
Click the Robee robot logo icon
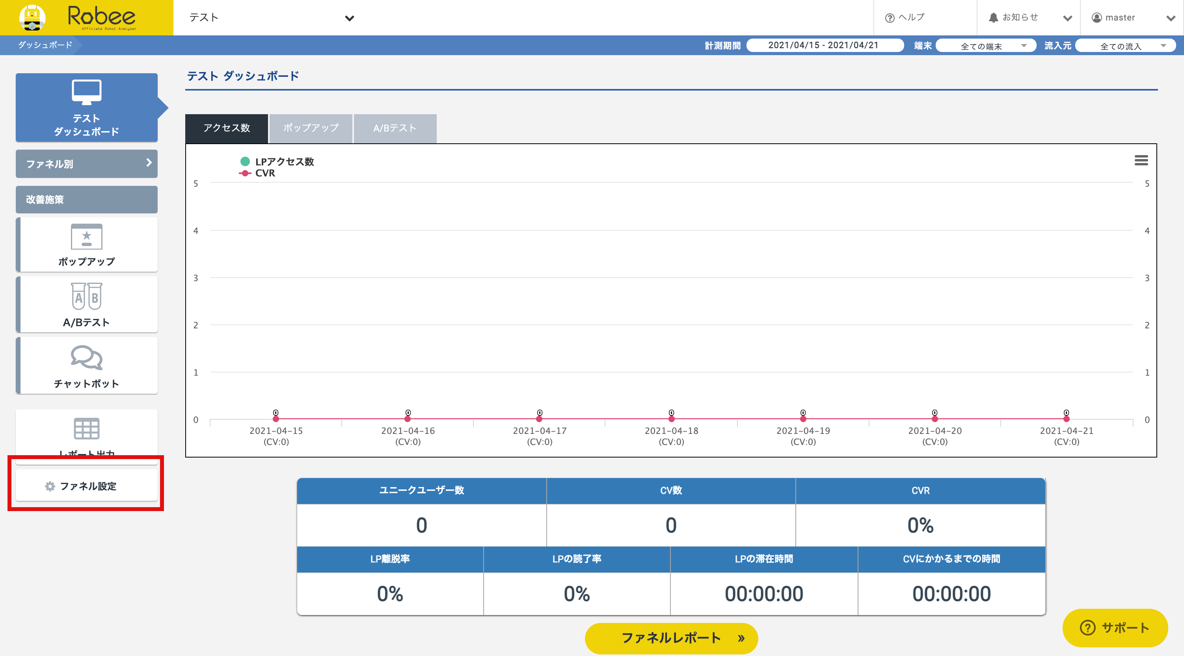point(32,17)
